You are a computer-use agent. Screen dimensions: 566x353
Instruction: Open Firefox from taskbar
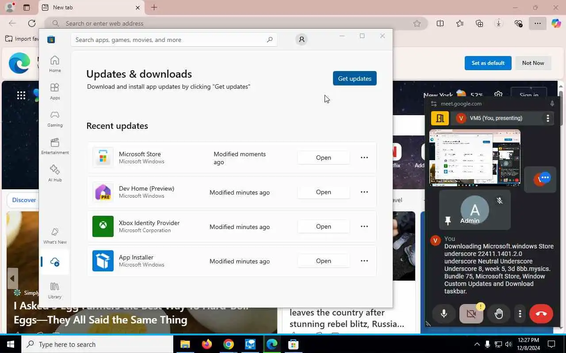pyautogui.click(x=207, y=344)
